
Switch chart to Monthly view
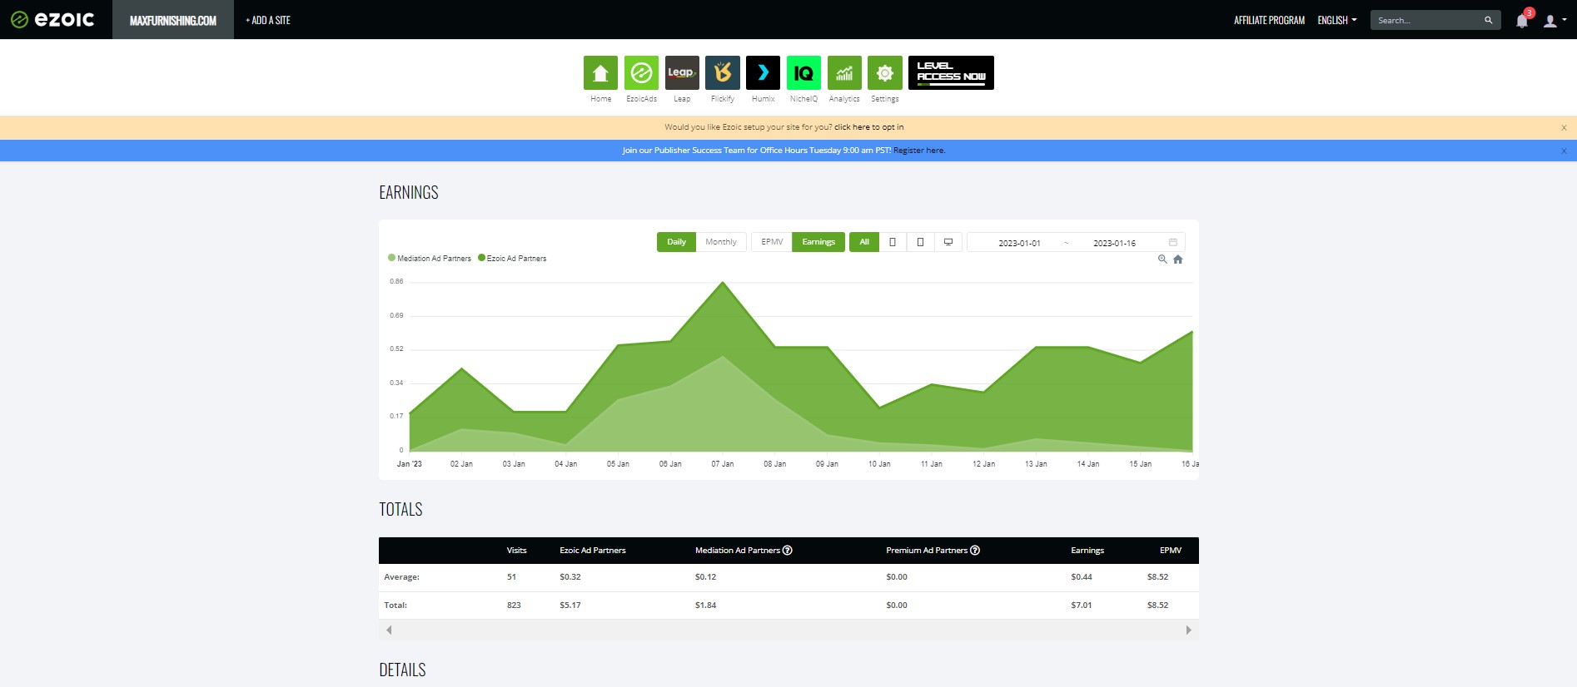pyautogui.click(x=721, y=242)
